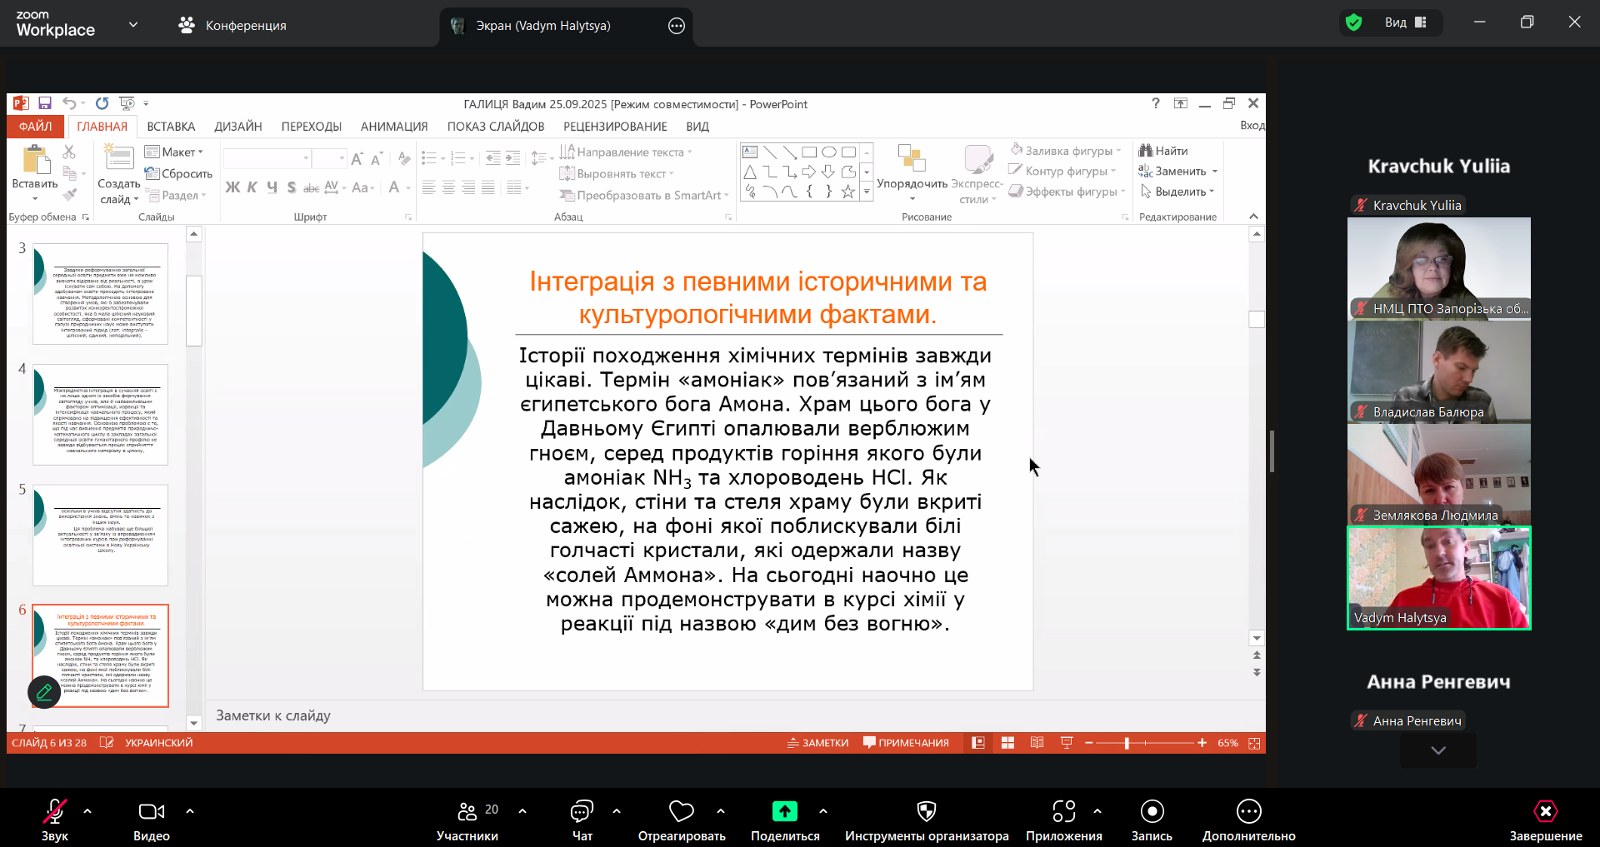
Task: Switch to the АНИМАЦИЯ ribbon tab
Action: tap(394, 127)
